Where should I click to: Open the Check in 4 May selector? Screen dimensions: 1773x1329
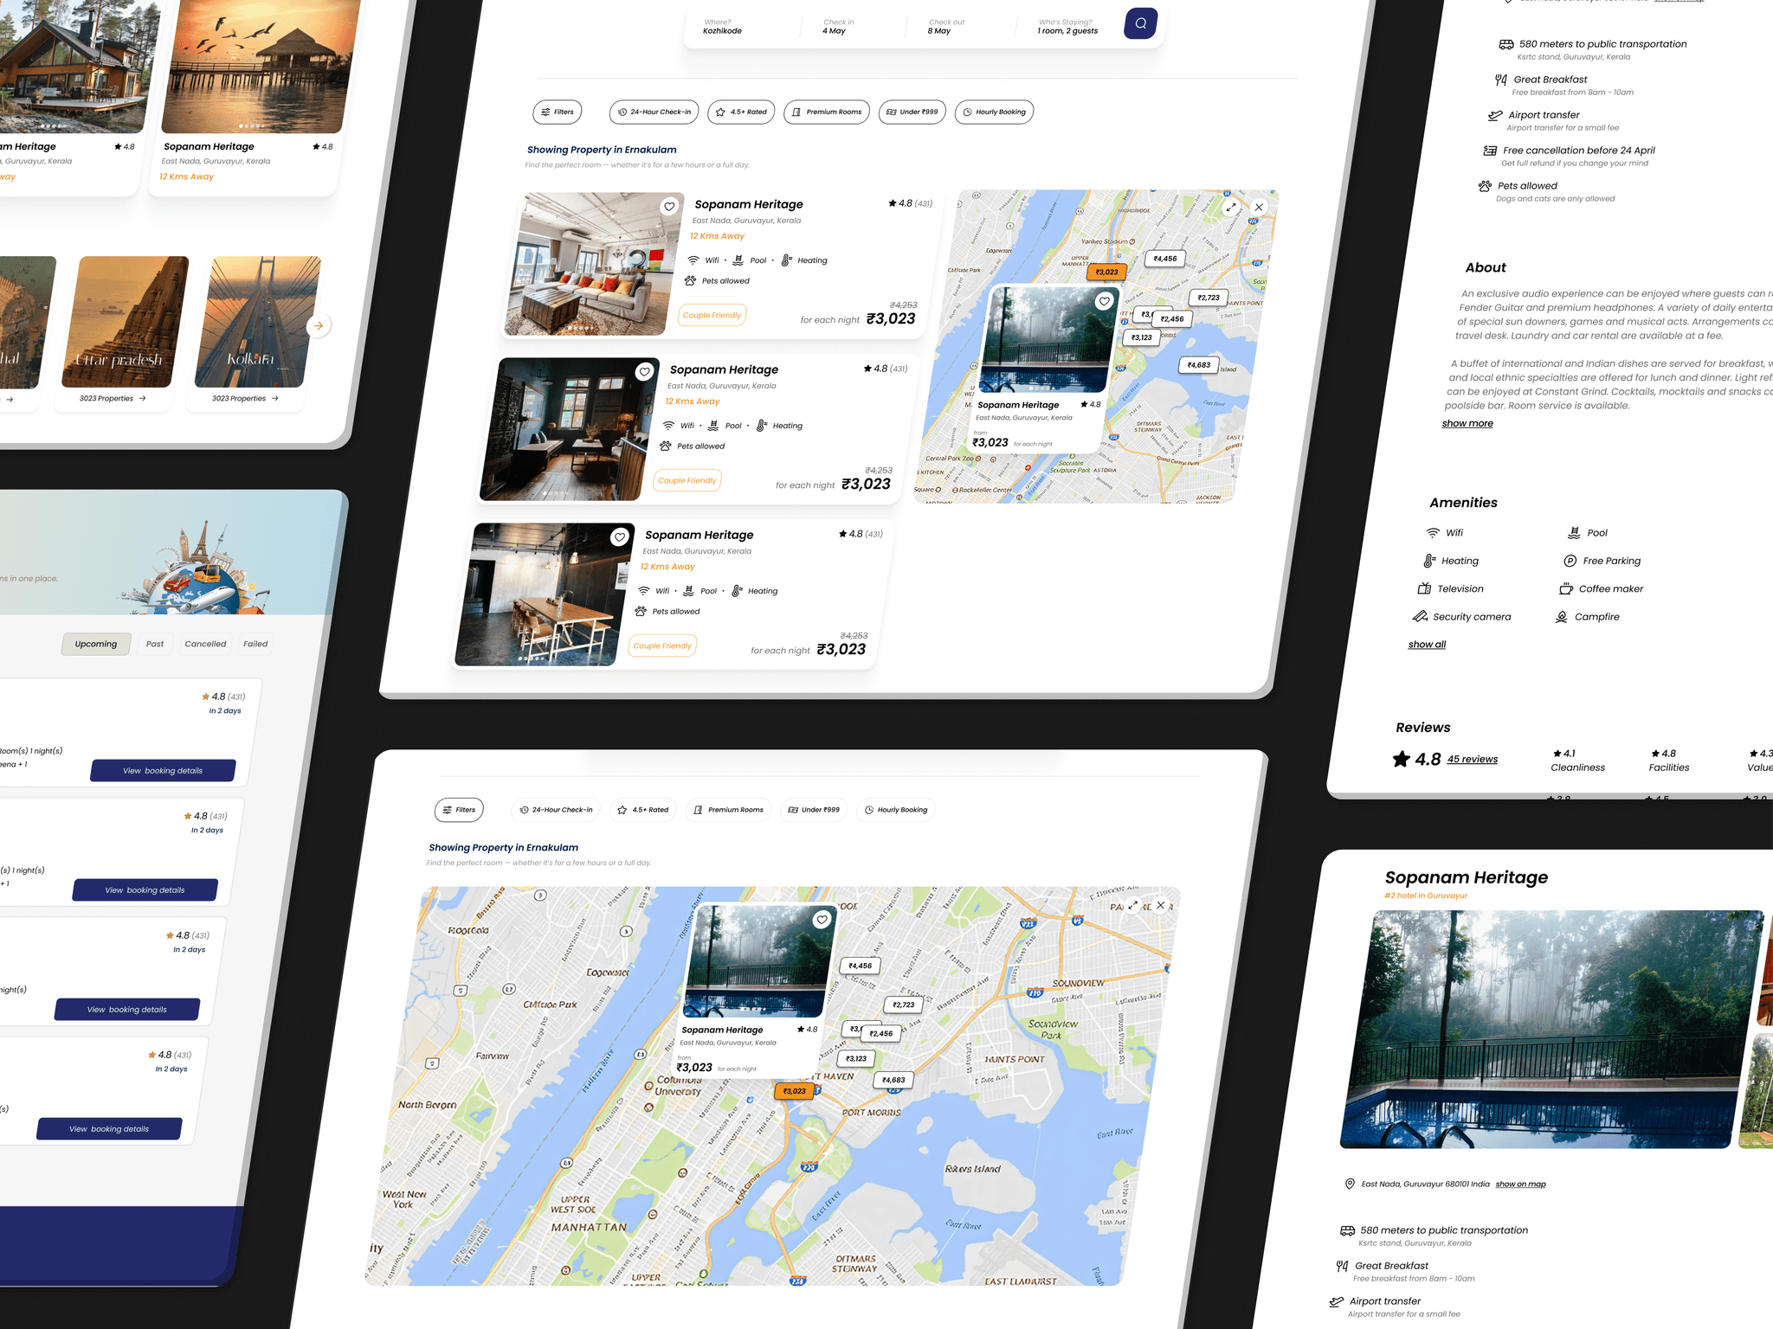pos(837,27)
